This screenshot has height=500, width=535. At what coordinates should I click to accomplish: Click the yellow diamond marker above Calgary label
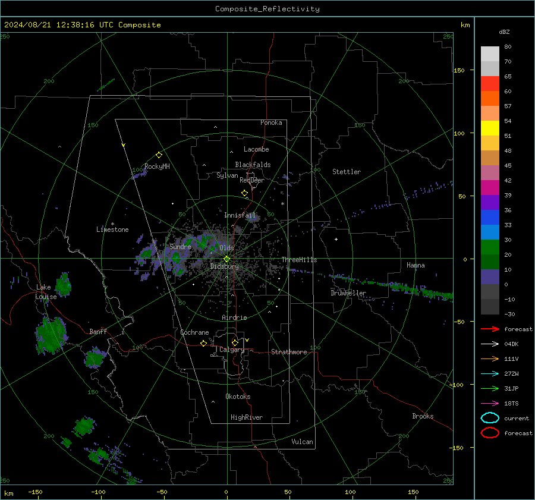235,342
